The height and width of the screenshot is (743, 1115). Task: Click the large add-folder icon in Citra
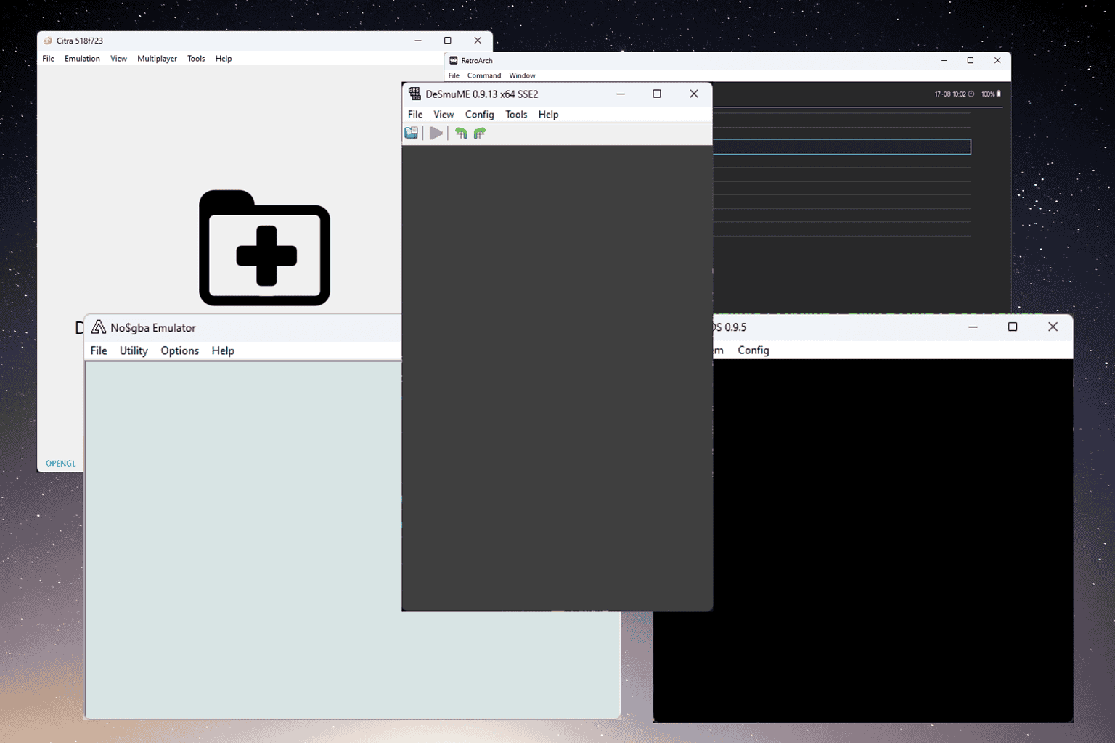(x=265, y=248)
